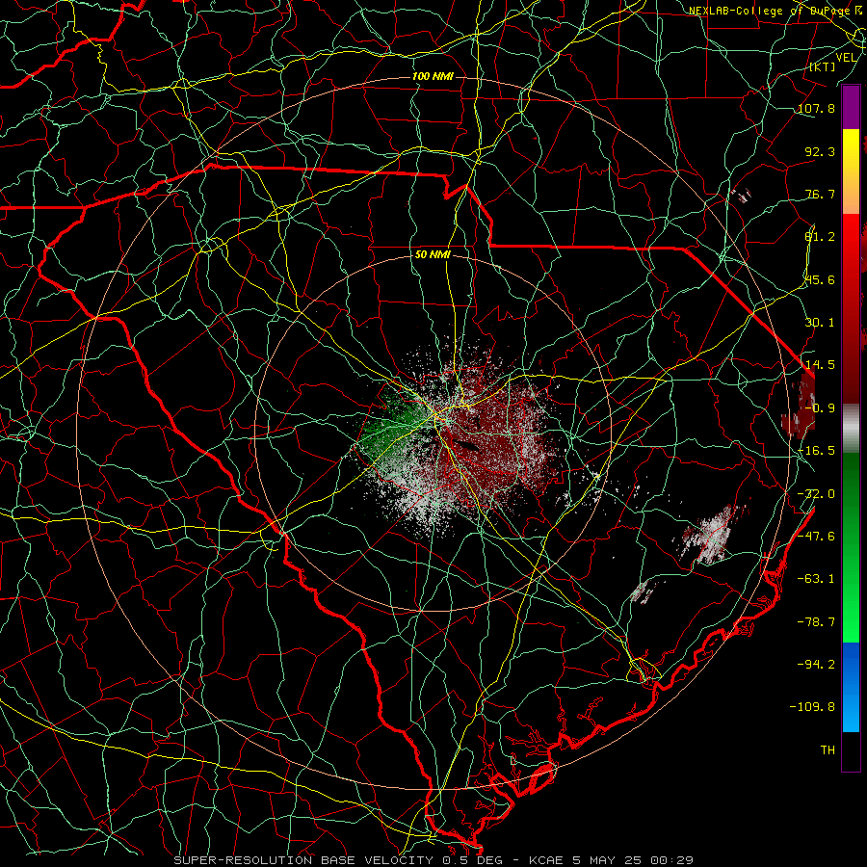This screenshot has height=867, width=867.
Task: Click the -94.2 legend value
Action: click(x=816, y=665)
